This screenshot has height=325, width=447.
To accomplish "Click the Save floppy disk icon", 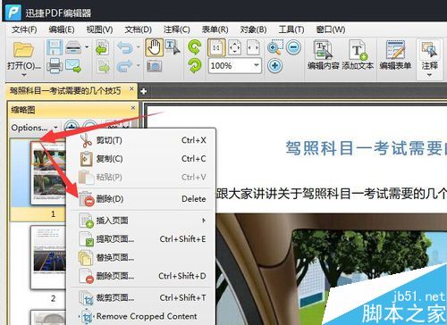I will click(x=54, y=47).
